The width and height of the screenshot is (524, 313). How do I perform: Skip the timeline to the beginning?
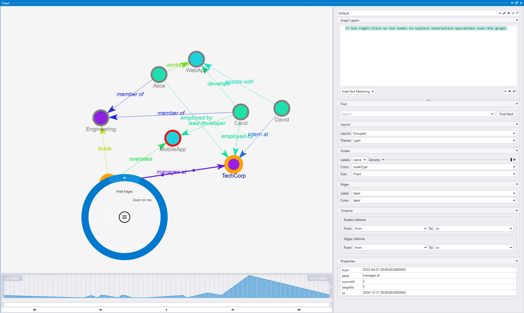click(x=34, y=310)
